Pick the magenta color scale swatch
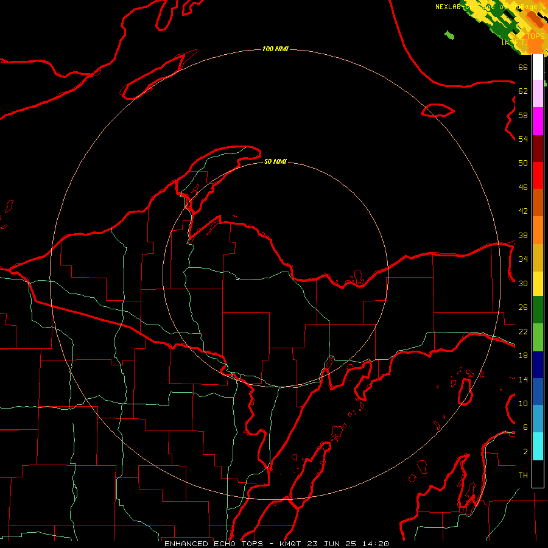The width and height of the screenshot is (548, 548). [x=538, y=121]
